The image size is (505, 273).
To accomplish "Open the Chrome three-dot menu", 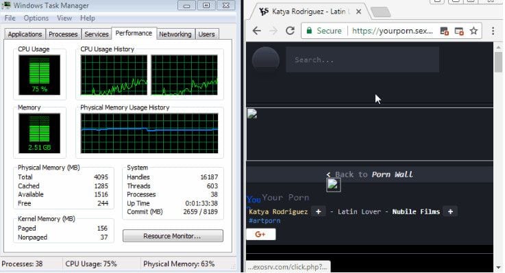I will [493, 31].
